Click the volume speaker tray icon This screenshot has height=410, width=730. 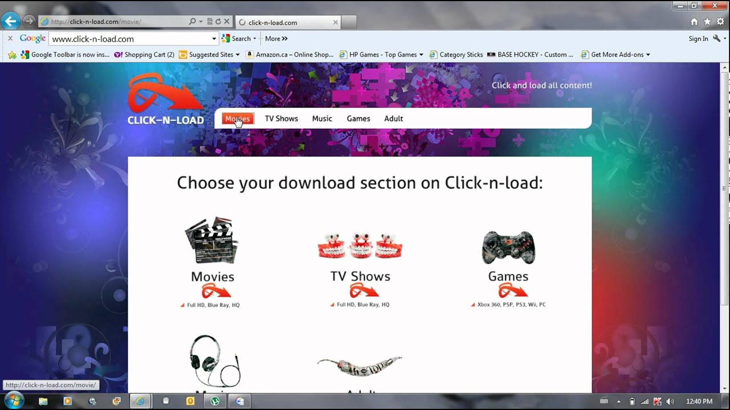(670, 401)
